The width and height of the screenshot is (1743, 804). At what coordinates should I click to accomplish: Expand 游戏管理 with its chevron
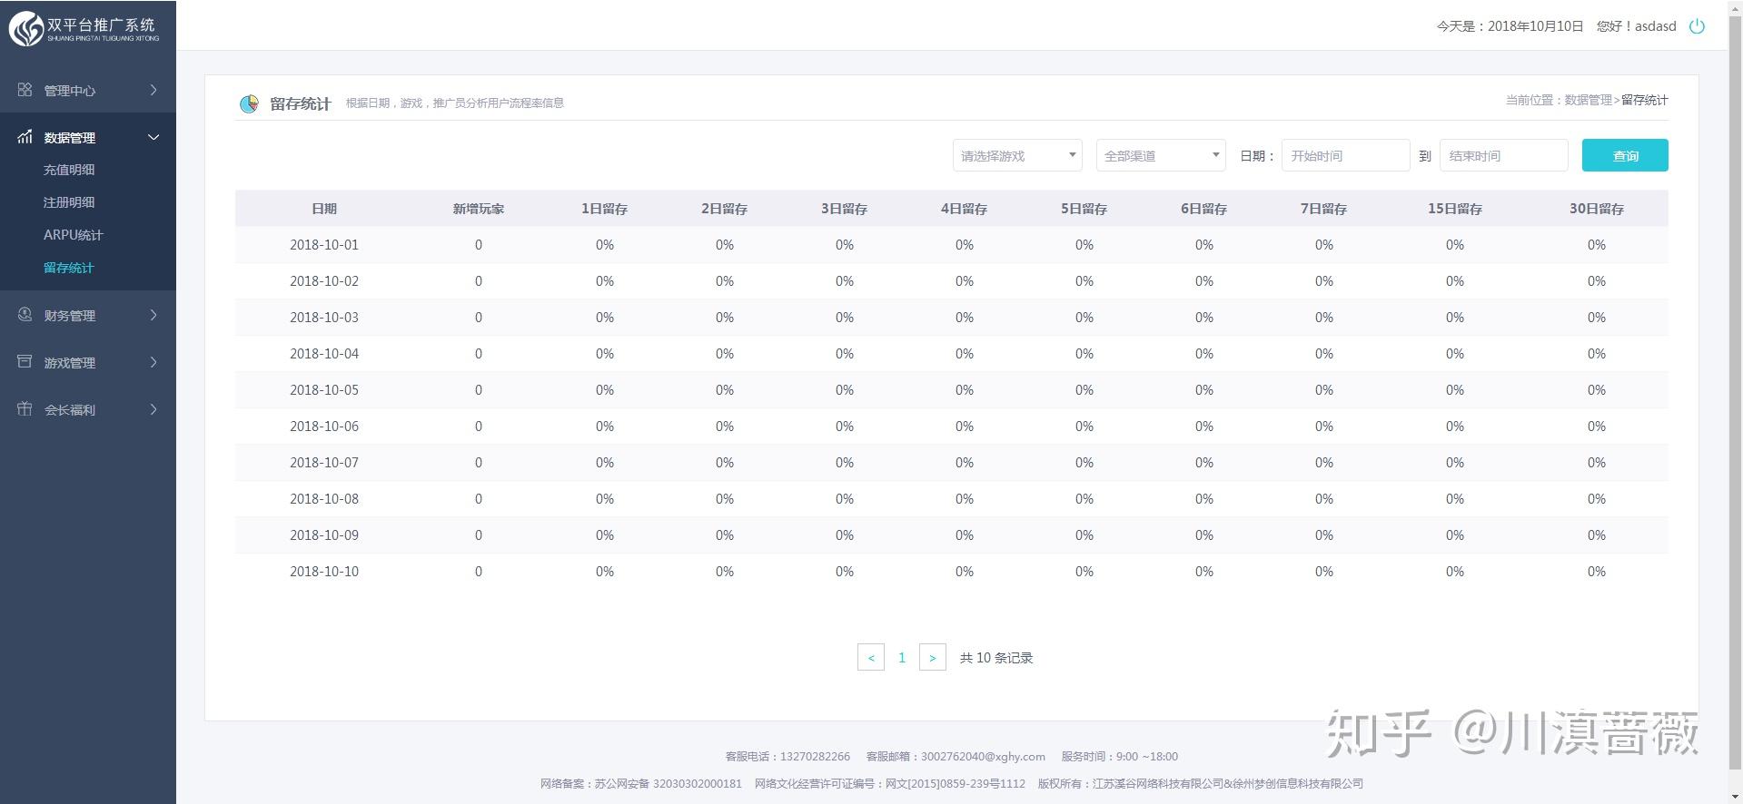click(154, 362)
